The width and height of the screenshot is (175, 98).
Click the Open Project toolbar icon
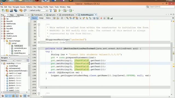[11, 11]
